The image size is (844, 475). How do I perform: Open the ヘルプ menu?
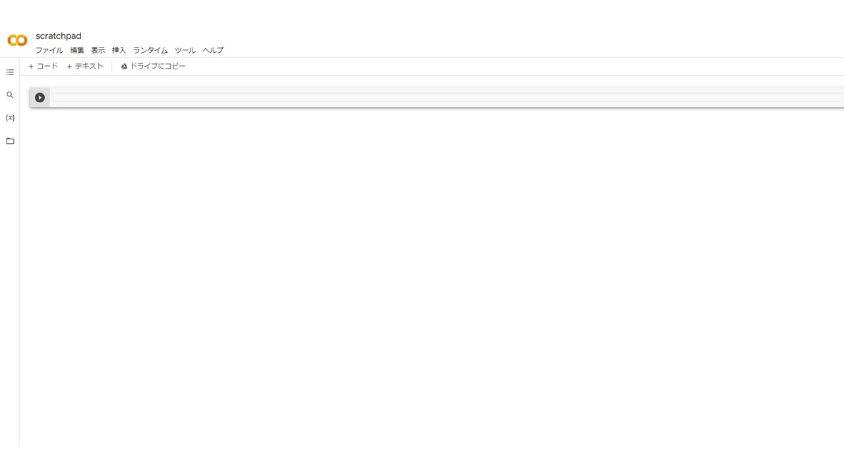coord(213,50)
